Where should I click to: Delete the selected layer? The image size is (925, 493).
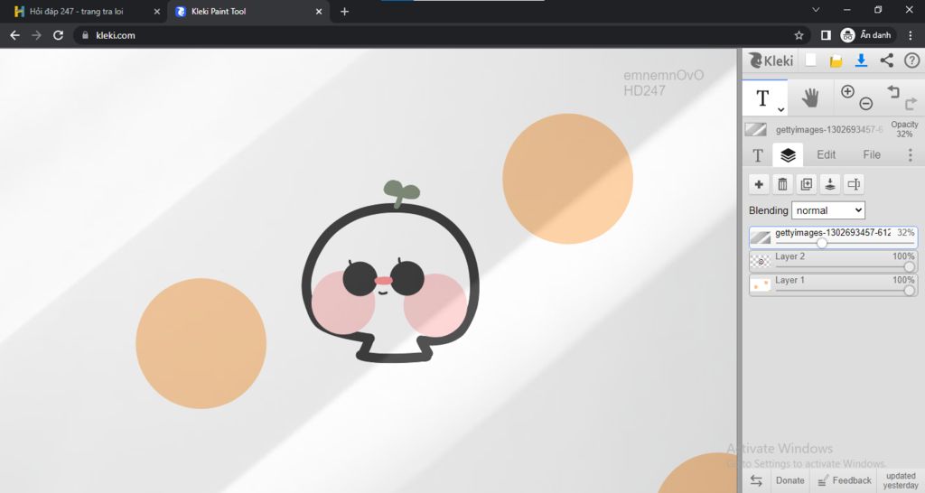782,184
